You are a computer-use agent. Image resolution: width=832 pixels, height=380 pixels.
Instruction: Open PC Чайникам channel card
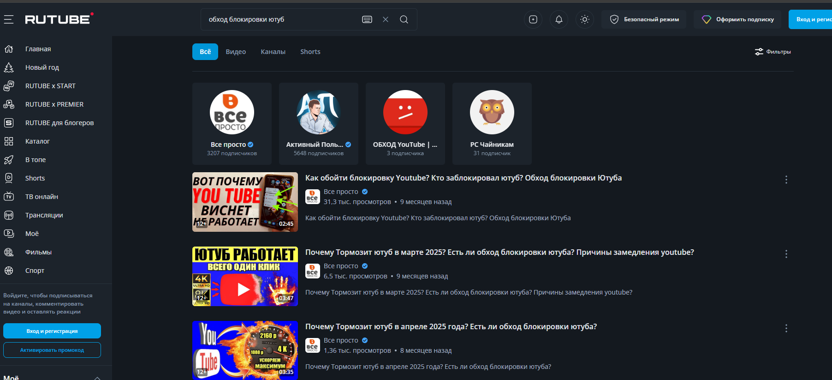coord(492,124)
